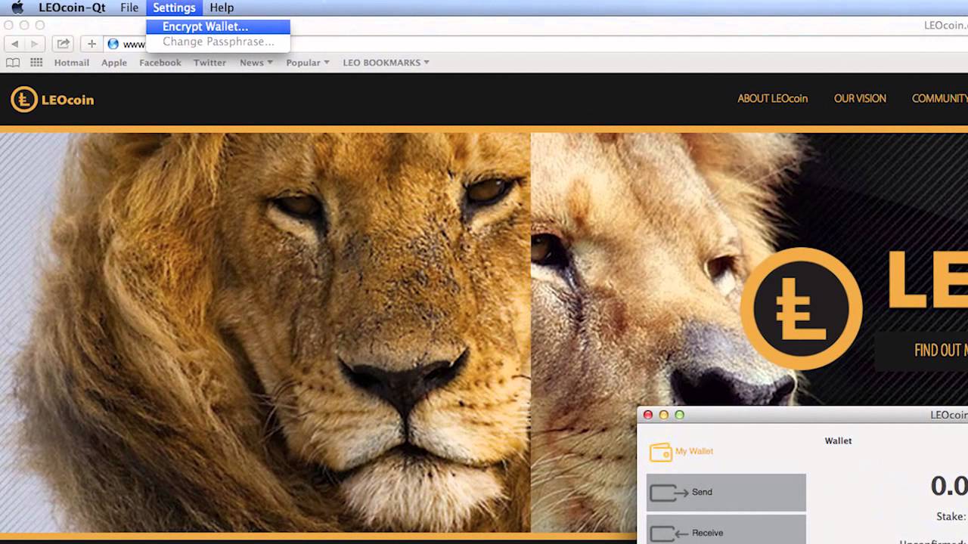Open OUR VISION page link
This screenshot has height=544, width=968.
(x=860, y=98)
